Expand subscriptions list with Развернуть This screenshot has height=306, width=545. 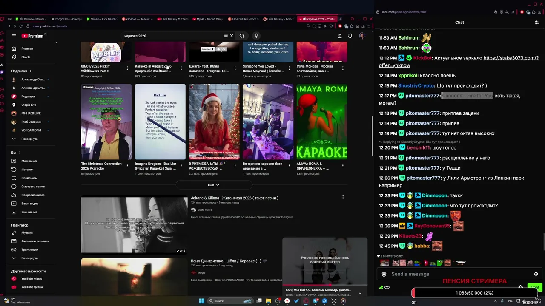pyautogui.click(x=29, y=139)
